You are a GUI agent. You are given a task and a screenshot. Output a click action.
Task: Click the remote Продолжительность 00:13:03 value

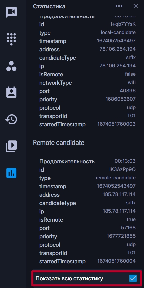(125, 161)
